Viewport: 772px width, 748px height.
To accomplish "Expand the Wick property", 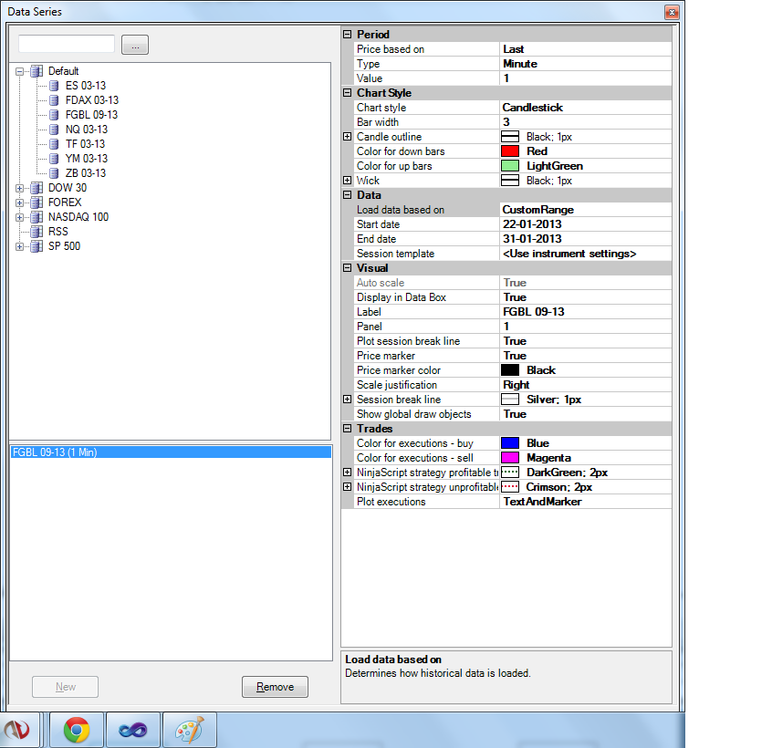I will point(347,181).
